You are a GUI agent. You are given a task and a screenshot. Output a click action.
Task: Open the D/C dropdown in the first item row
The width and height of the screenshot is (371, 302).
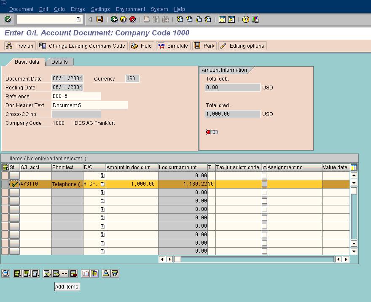pyautogui.click(x=102, y=175)
